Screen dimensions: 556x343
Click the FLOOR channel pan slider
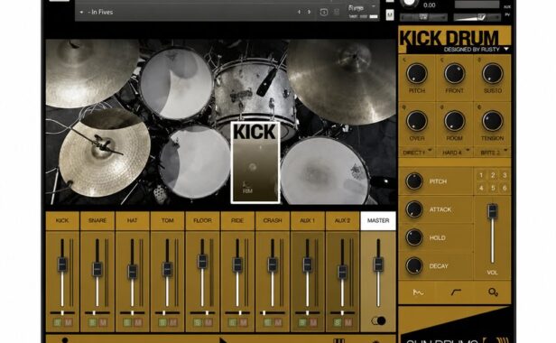tap(202, 313)
